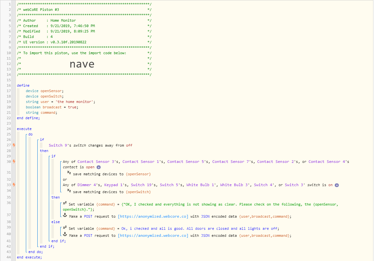Click the X2 icon before save to {openSensor}

pos(69,173)
